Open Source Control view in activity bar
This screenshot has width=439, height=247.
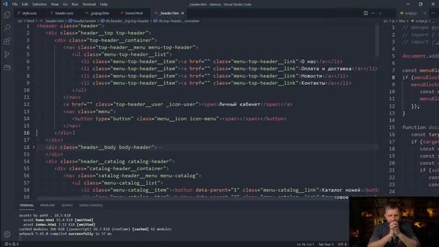coord(7,54)
